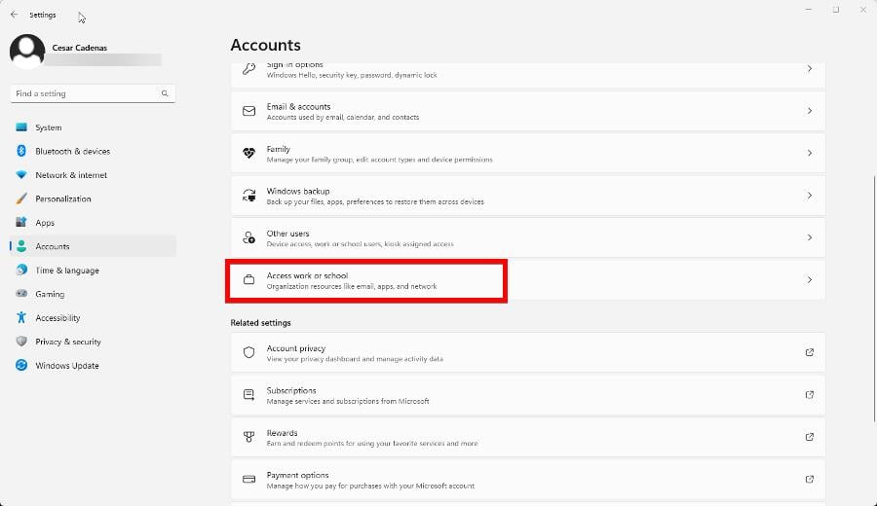Image resolution: width=877 pixels, height=506 pixels.
Task: Click the Accessibility figure icon
Action: click(x=21, y=317)
